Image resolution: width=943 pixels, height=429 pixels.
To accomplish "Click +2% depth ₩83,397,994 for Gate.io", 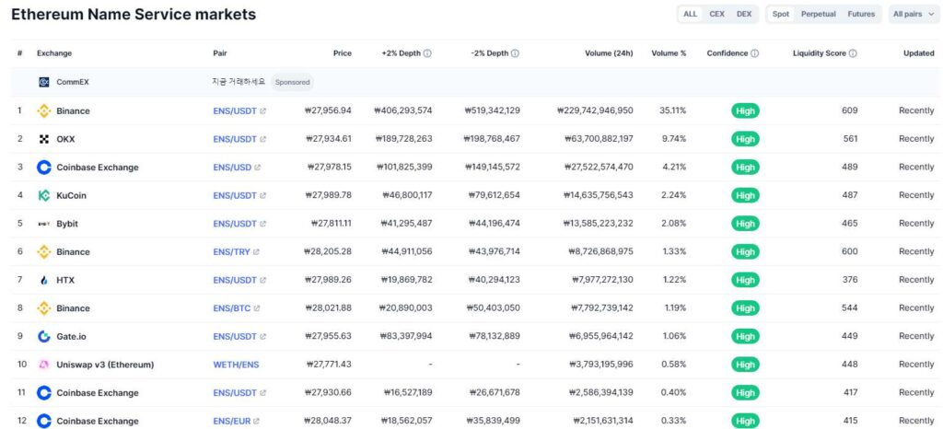I will [405, 336].
